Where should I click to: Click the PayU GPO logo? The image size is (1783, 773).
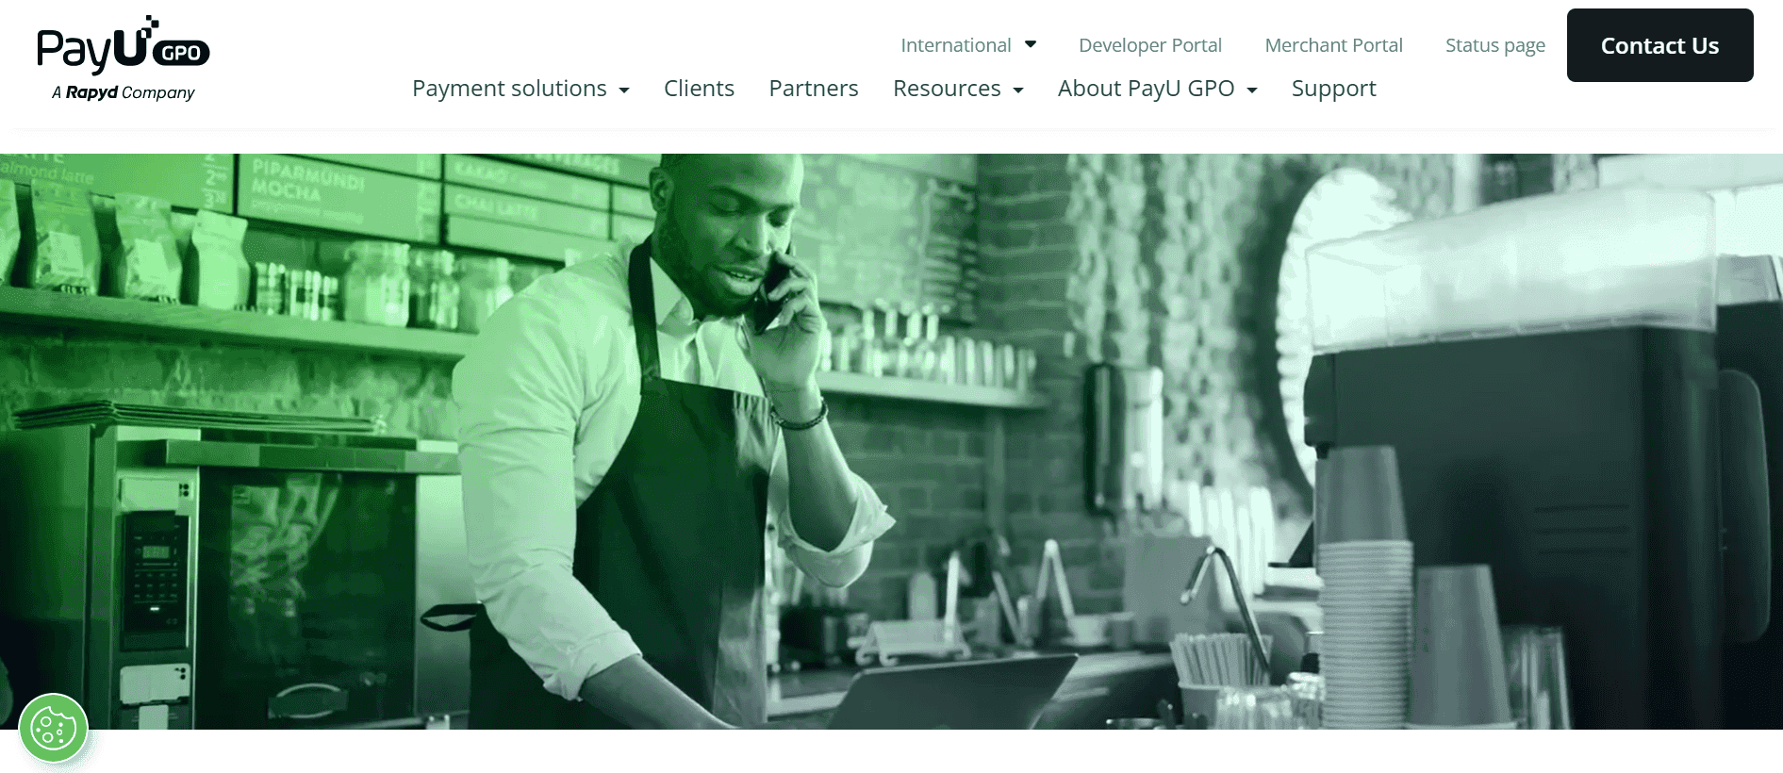click(x=124, y=58)
